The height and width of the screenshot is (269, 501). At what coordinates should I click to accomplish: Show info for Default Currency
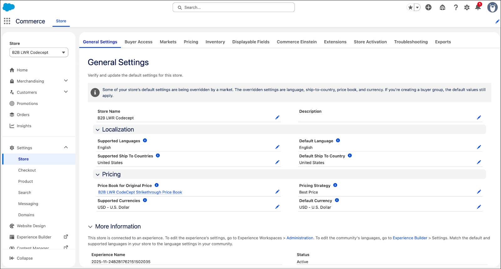pyautogui.click(x=337, y=200)
